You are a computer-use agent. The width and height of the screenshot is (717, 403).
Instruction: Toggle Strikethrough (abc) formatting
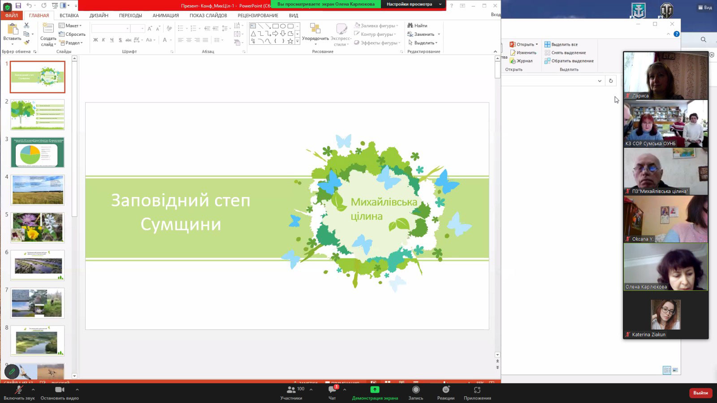(128, 40)
